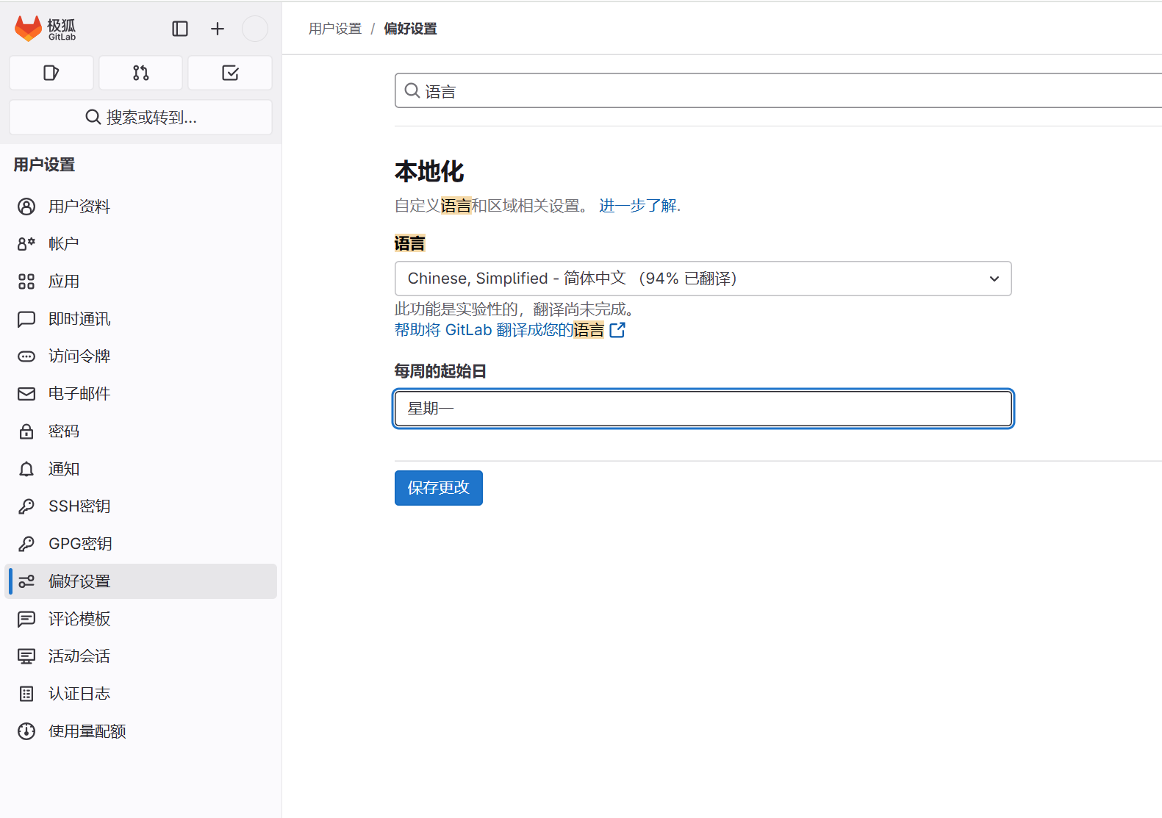Open the user avatar menu

255,29
